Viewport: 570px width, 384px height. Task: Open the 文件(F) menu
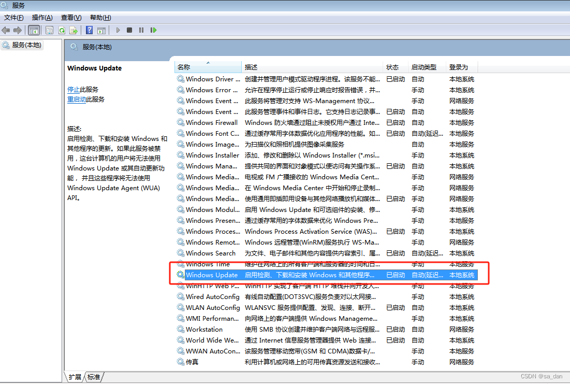pos(14,18)
